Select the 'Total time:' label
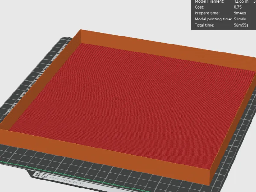 [204, 25]
